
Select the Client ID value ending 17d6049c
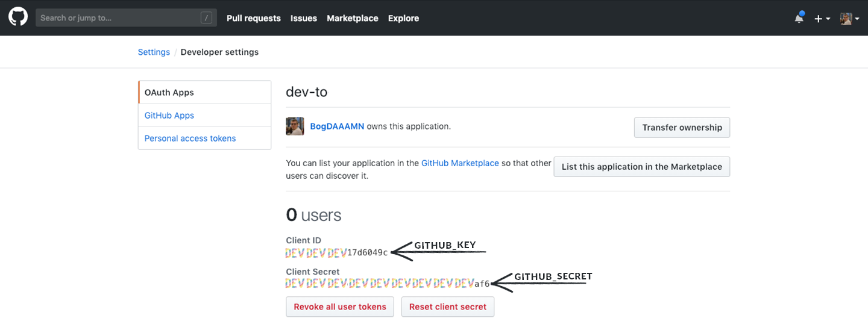coord(337,252)
